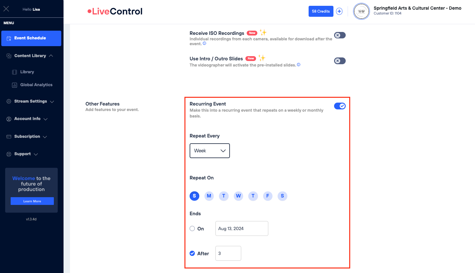Turn on Use Intro / Outro Slides
Image resolution: width=475 pixels, height=273 pixels.
pos(340,61)
